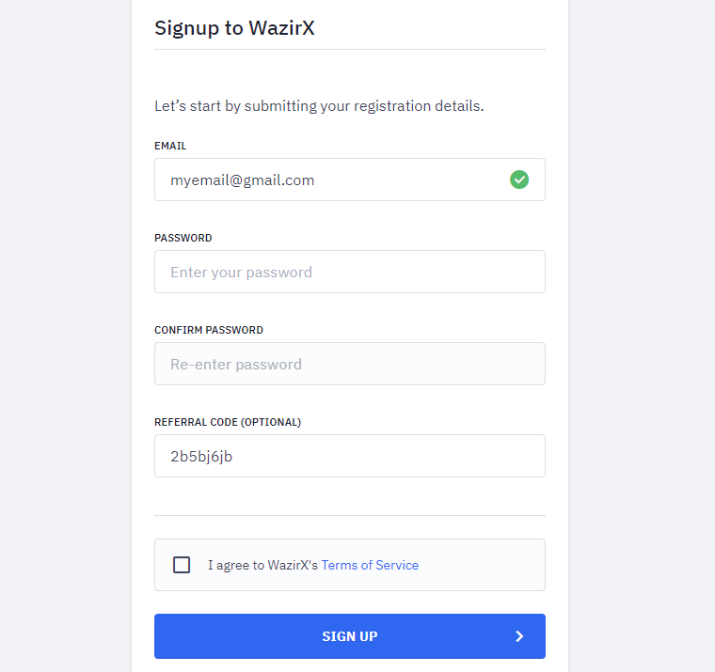Viewport: 715px width, 672px height.
Task: Click the 'Signup to WazirX' heading
Action: [x=234, y=28]
